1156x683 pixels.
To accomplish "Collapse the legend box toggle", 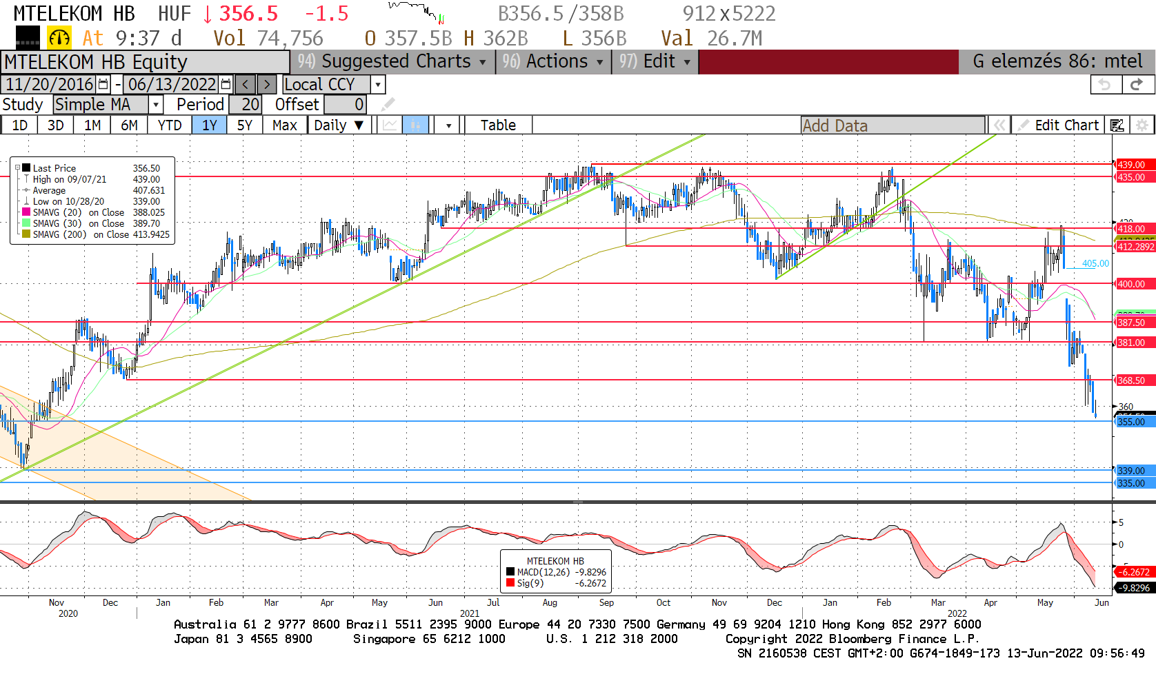I will click(x=17, y=167).
